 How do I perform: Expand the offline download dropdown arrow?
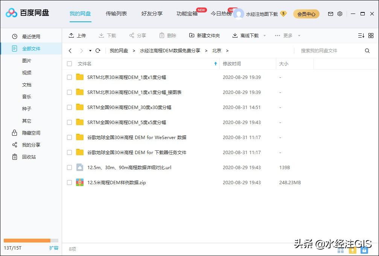pos(265,36)
